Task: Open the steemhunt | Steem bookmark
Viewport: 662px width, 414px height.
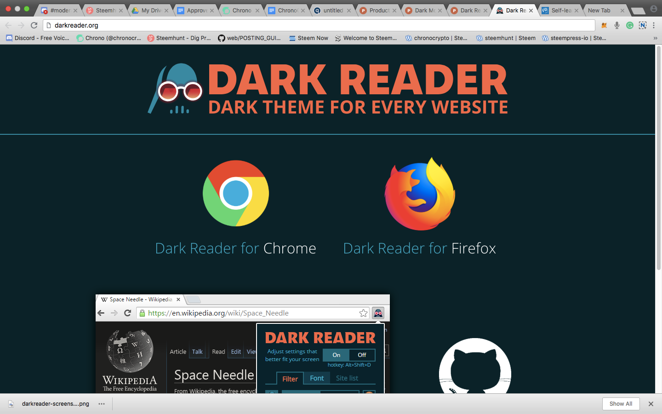Action: 506,38
